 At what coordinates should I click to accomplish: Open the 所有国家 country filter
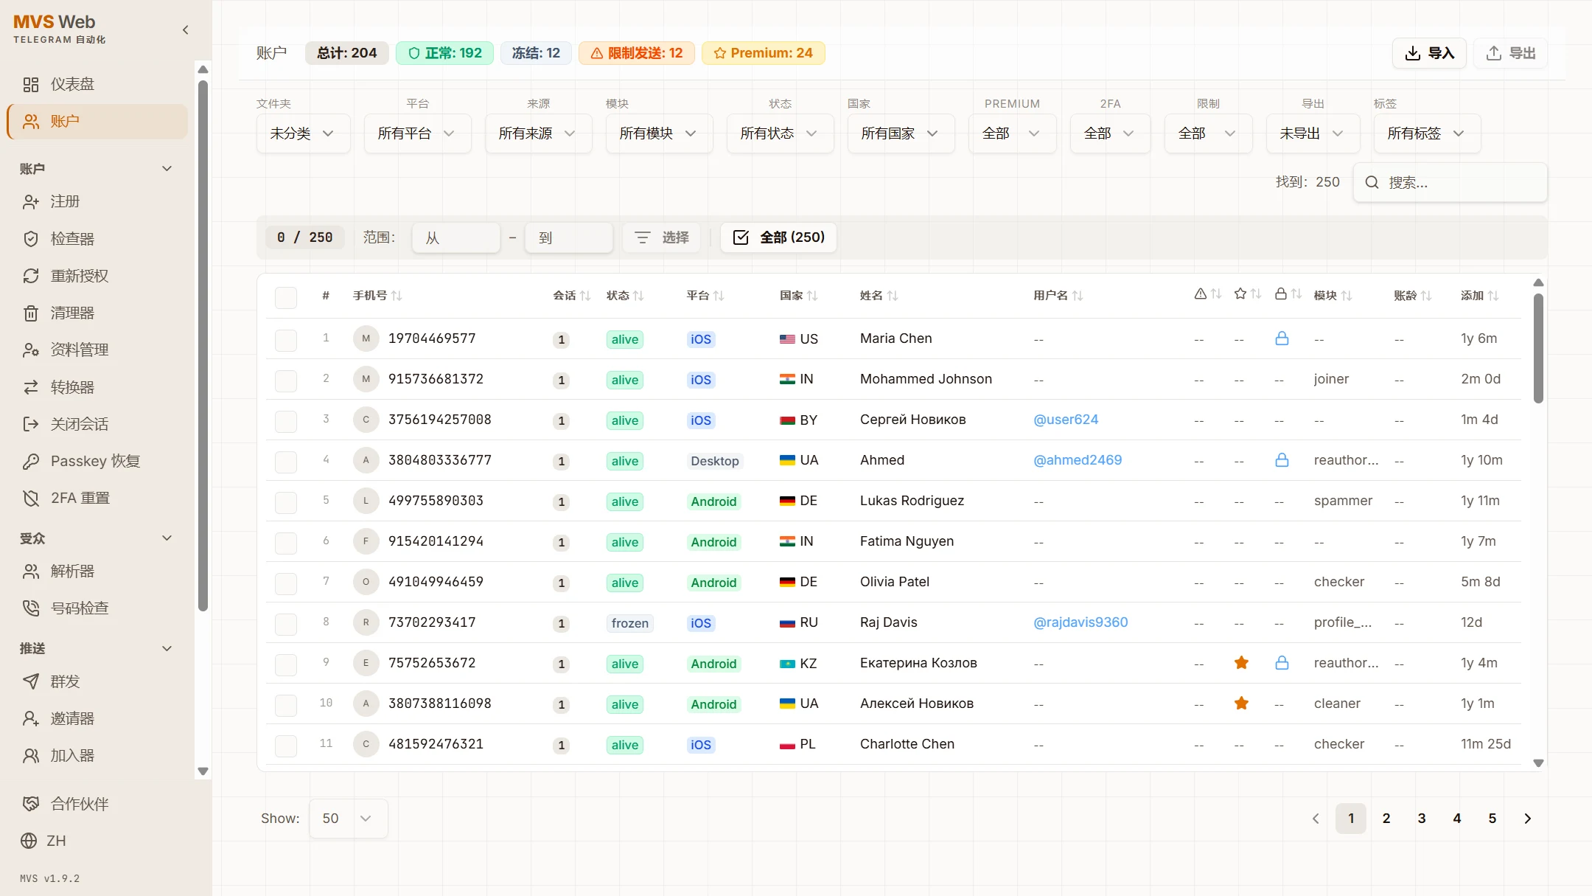[x=900, y=133]
